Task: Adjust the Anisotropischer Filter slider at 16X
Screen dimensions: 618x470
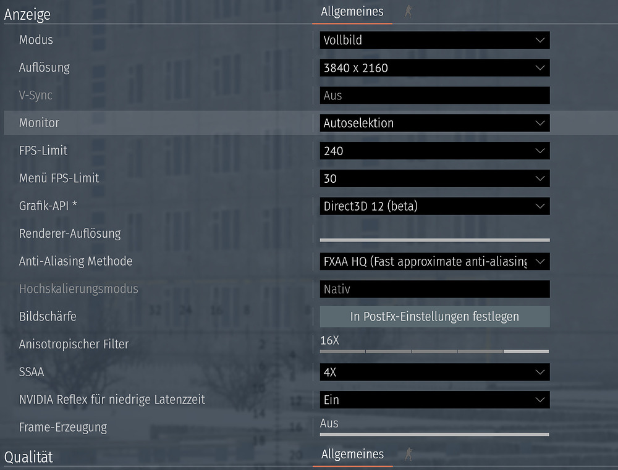Action: (x=434, y=351)
